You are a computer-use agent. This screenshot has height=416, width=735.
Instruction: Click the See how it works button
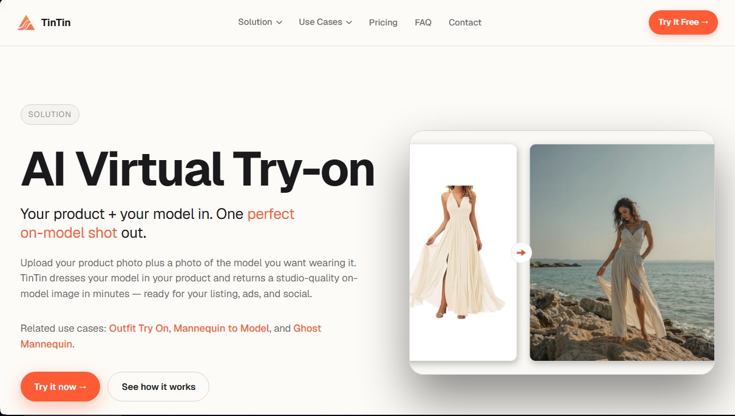158,386
